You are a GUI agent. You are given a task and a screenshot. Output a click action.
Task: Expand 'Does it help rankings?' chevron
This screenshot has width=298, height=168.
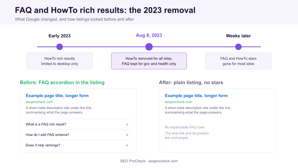127,145
